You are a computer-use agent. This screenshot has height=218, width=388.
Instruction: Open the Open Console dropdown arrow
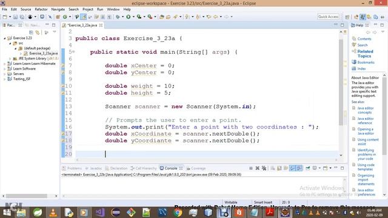[330, 168]
